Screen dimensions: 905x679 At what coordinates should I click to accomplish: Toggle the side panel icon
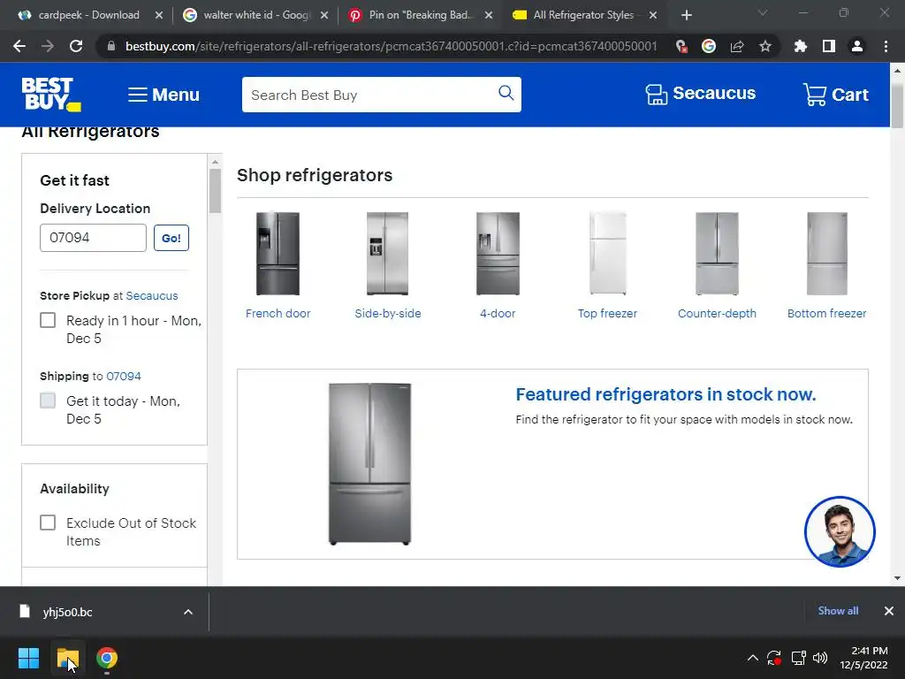(x=829, y=46)
